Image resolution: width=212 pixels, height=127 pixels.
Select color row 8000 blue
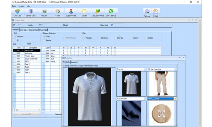tap(52, 59)
